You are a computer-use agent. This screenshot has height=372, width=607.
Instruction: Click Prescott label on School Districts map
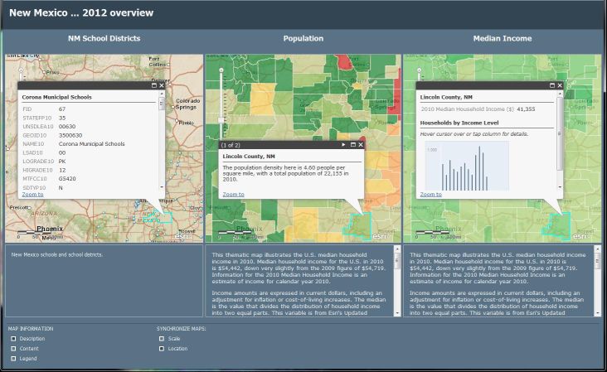pos(19,208)
